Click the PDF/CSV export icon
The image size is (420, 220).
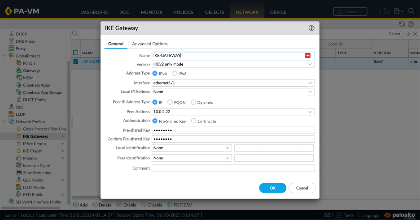point(170,205)
